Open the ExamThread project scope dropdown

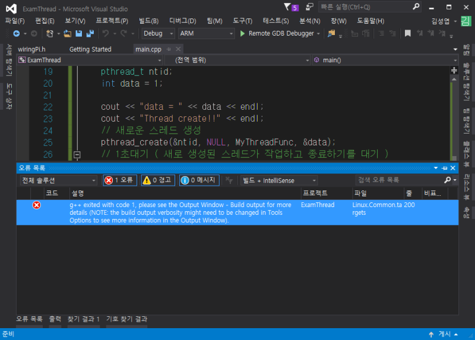tap(90, 60)
